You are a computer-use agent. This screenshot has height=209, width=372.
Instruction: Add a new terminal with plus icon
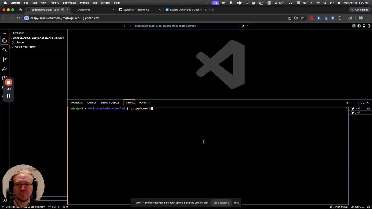347,103
